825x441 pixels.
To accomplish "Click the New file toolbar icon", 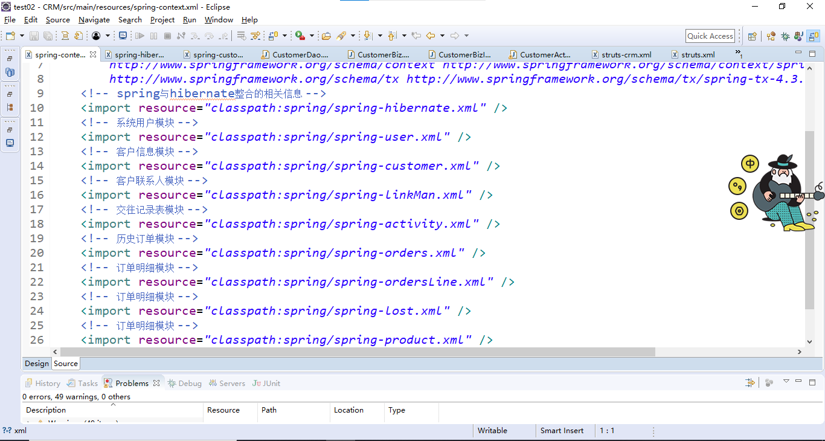I will 10,36.
